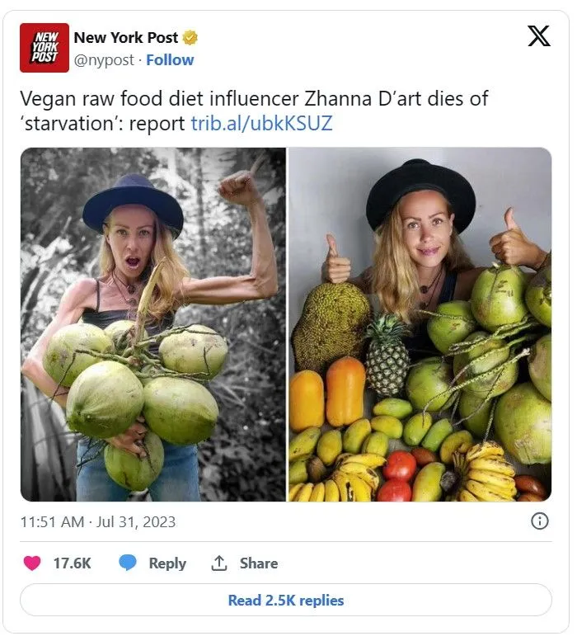Click the 11:51 AM time stamp
This screenshot has height=641, width=577.
click(x=51, y=522)
